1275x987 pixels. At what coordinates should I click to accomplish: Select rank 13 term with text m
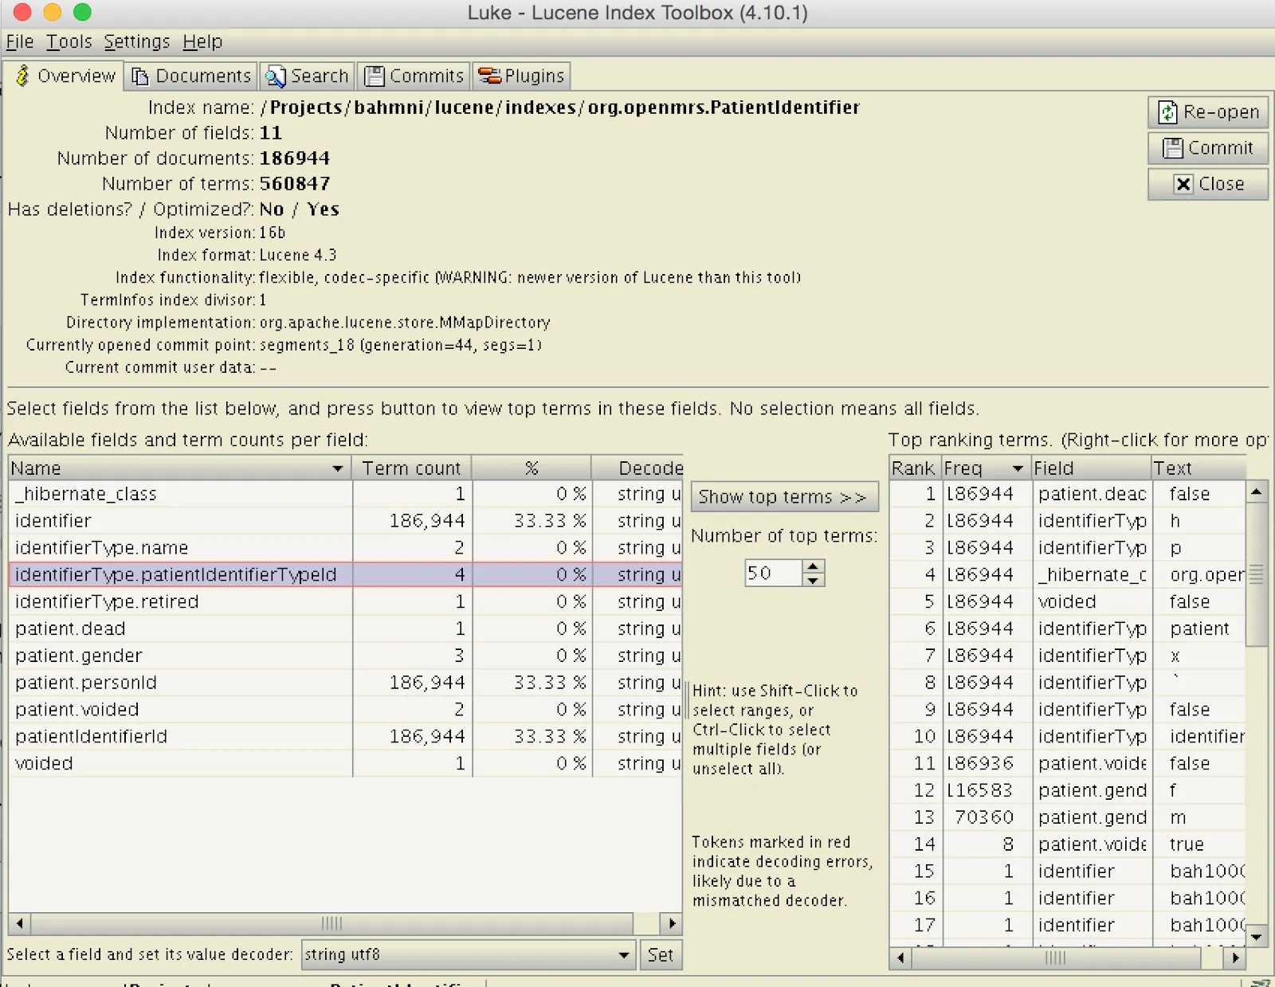(x=1067, y=817)
